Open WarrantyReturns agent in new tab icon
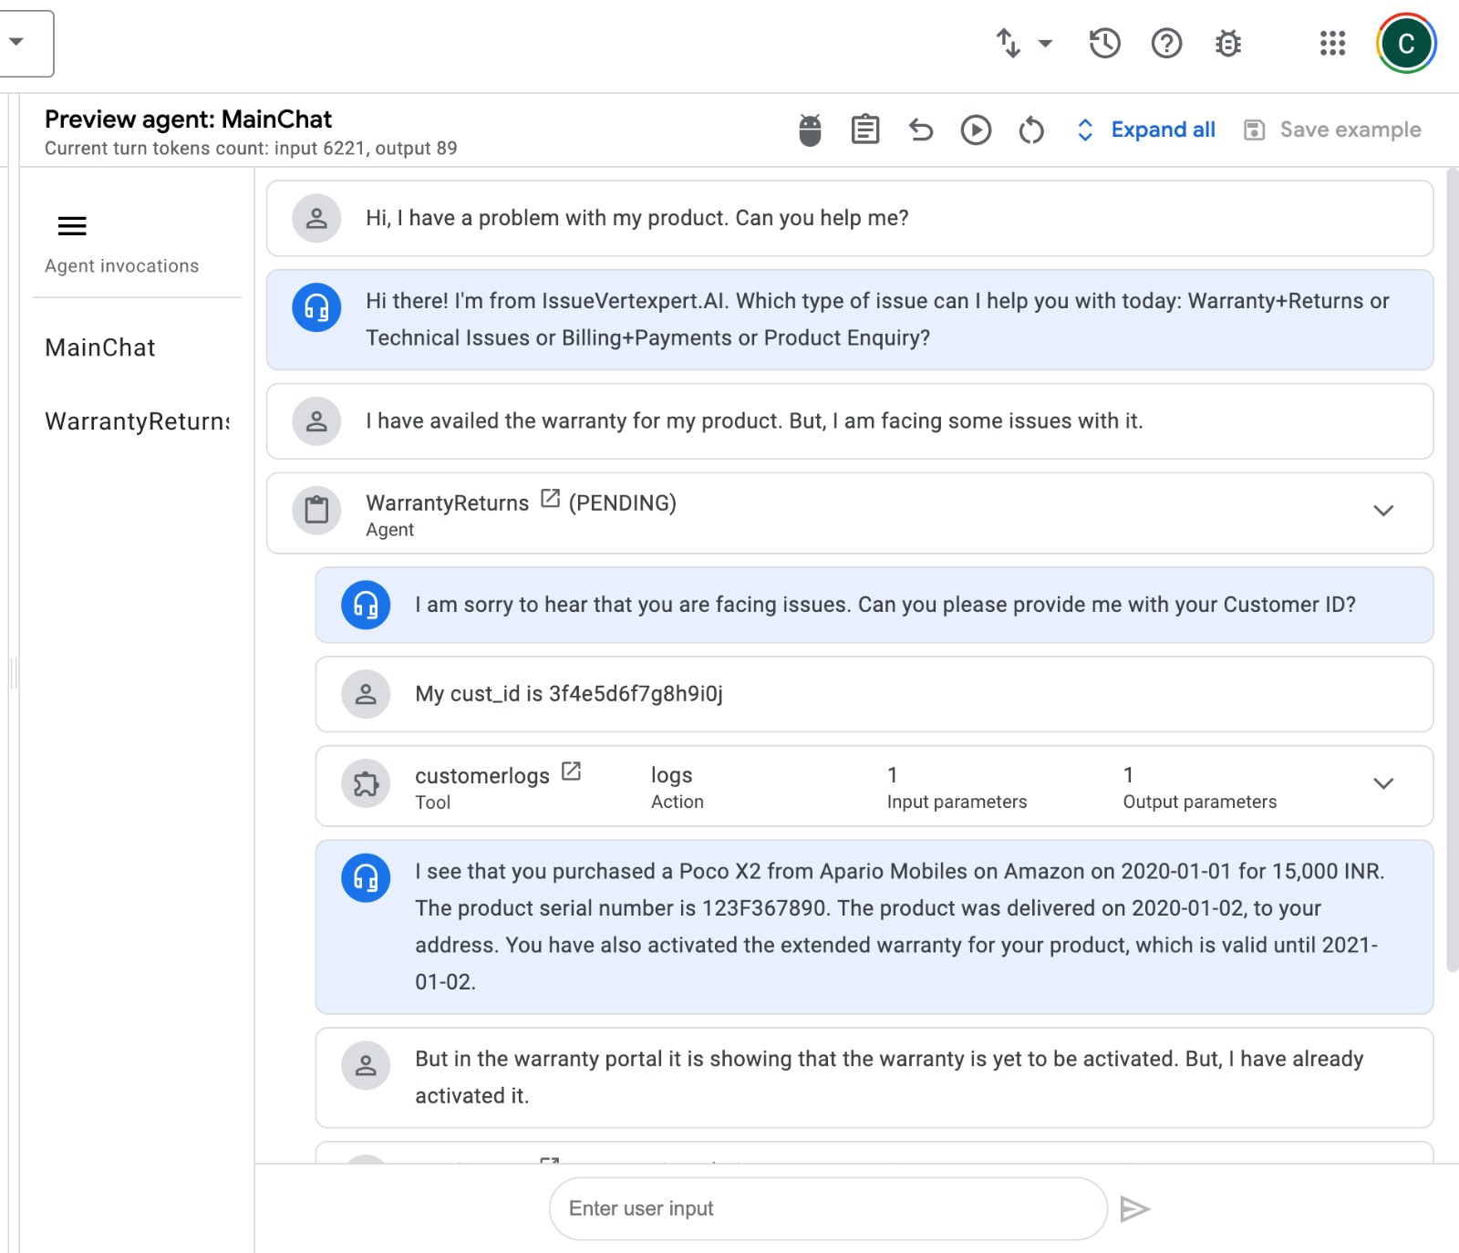The image size is (1459, 1253). [550, 498]
